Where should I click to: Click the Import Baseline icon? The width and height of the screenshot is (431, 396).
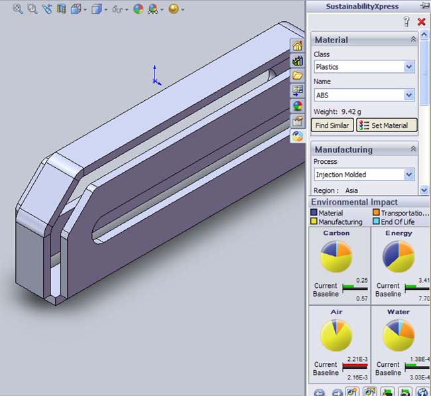click(x=405, y=391)
